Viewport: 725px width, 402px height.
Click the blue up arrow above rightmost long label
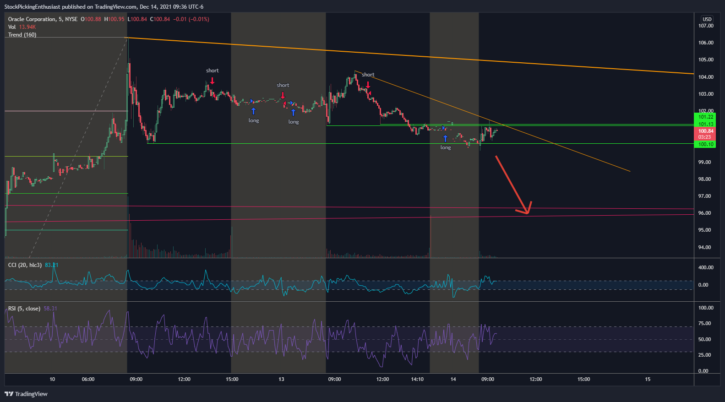point(445,138)
